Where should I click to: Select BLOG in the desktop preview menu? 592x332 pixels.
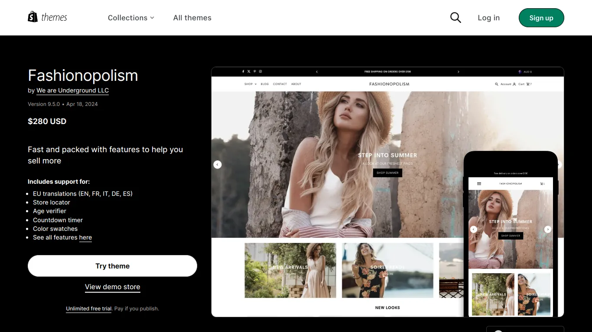265,84
